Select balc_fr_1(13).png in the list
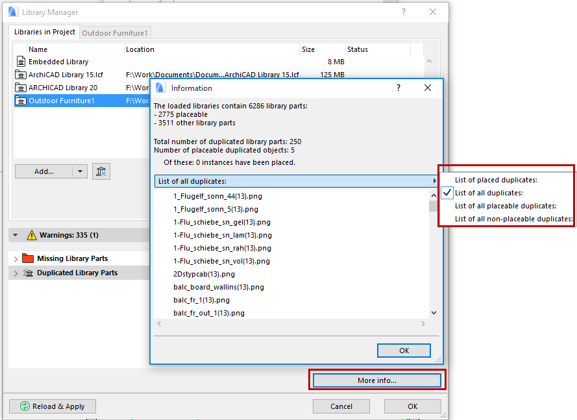The width and height of the screenshot is (577, 420). click(201, 300)
